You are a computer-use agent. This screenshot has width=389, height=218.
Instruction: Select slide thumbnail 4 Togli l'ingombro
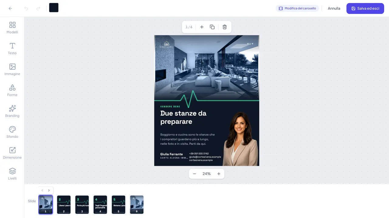[100, 205]
